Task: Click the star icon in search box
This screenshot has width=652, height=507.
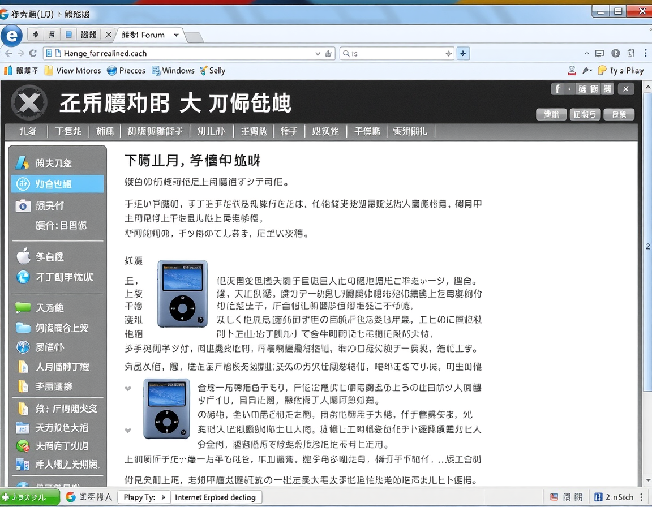Action: click(448, 53)
